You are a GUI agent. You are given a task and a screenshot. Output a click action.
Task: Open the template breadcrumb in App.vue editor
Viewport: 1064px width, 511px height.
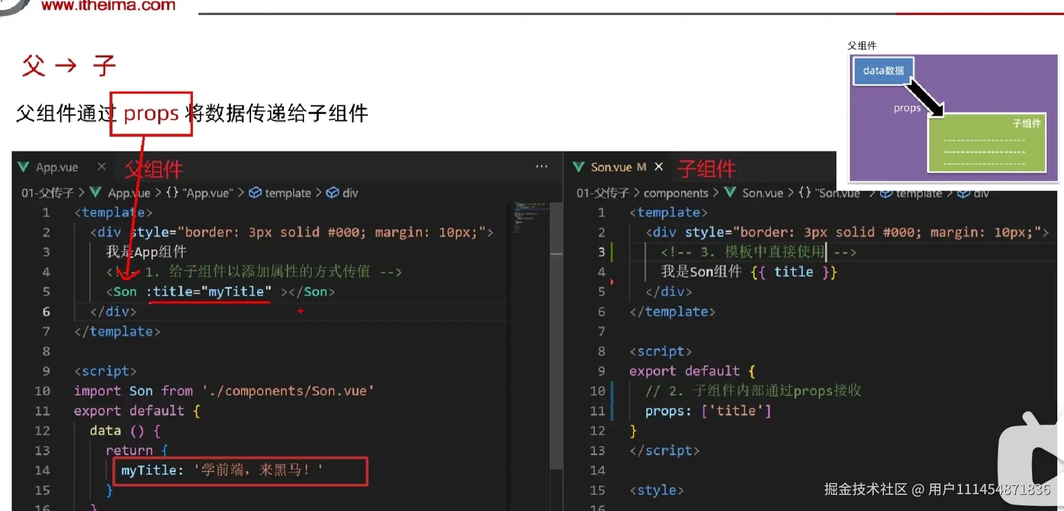288,193
